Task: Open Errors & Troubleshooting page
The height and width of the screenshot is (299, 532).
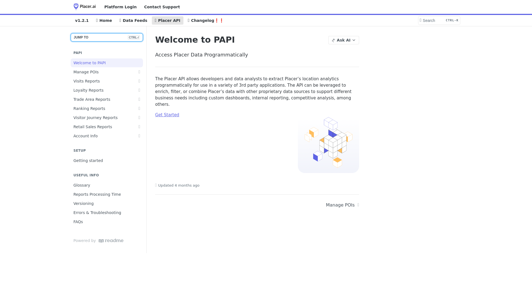Action: [107, 213]
